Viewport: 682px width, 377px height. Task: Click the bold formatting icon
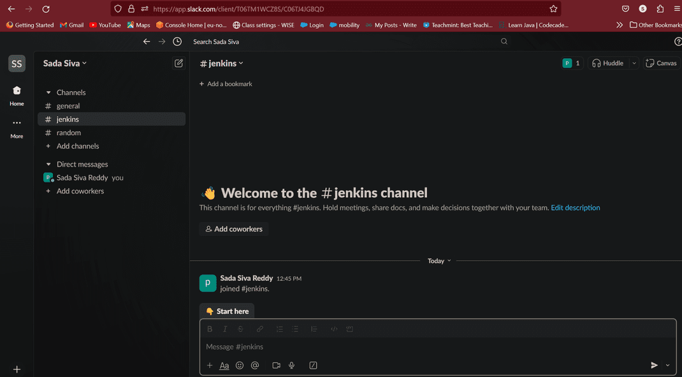210,329
